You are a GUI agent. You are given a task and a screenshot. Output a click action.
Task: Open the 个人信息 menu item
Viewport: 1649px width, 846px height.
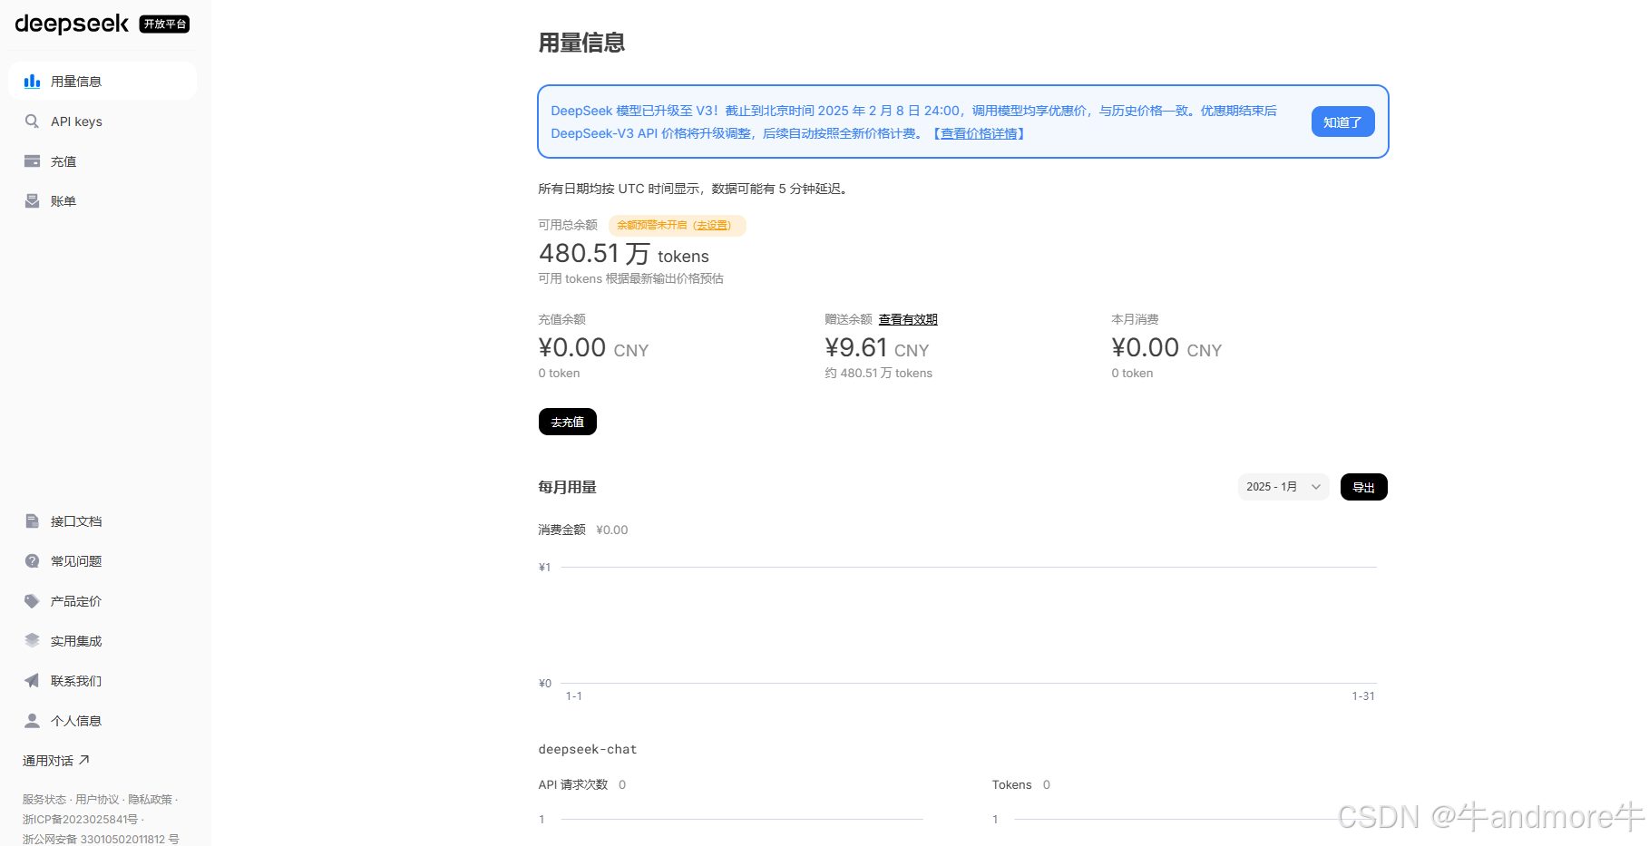tap(102, 721)
